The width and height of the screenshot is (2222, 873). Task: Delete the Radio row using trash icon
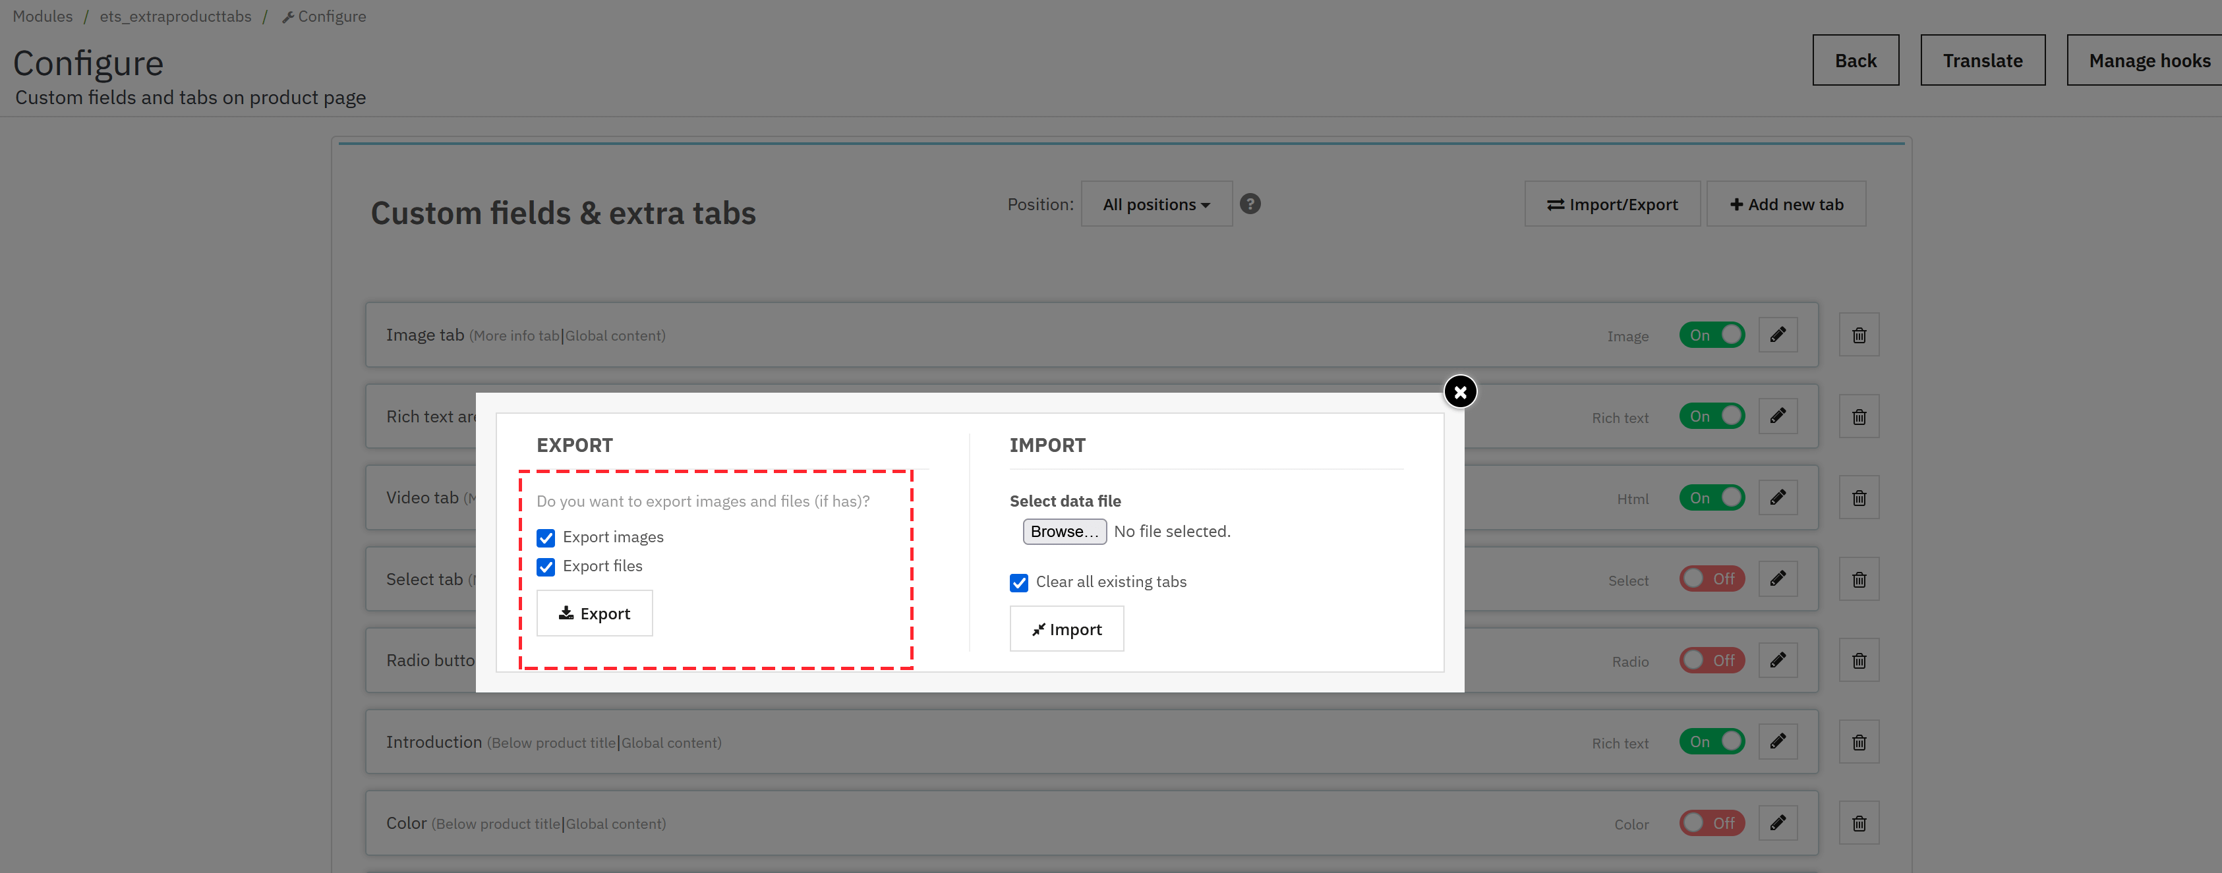tap(1859, 661)
